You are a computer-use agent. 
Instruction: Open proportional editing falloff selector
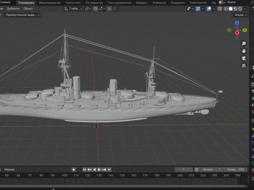tap(115, 8)
